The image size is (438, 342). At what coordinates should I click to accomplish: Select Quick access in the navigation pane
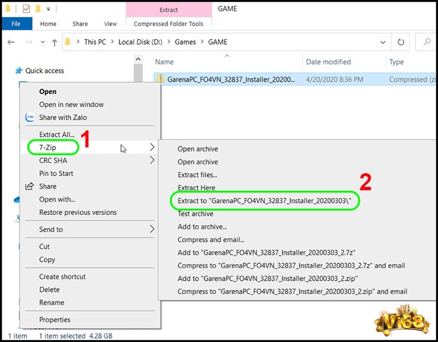click(x=44, y=71)
